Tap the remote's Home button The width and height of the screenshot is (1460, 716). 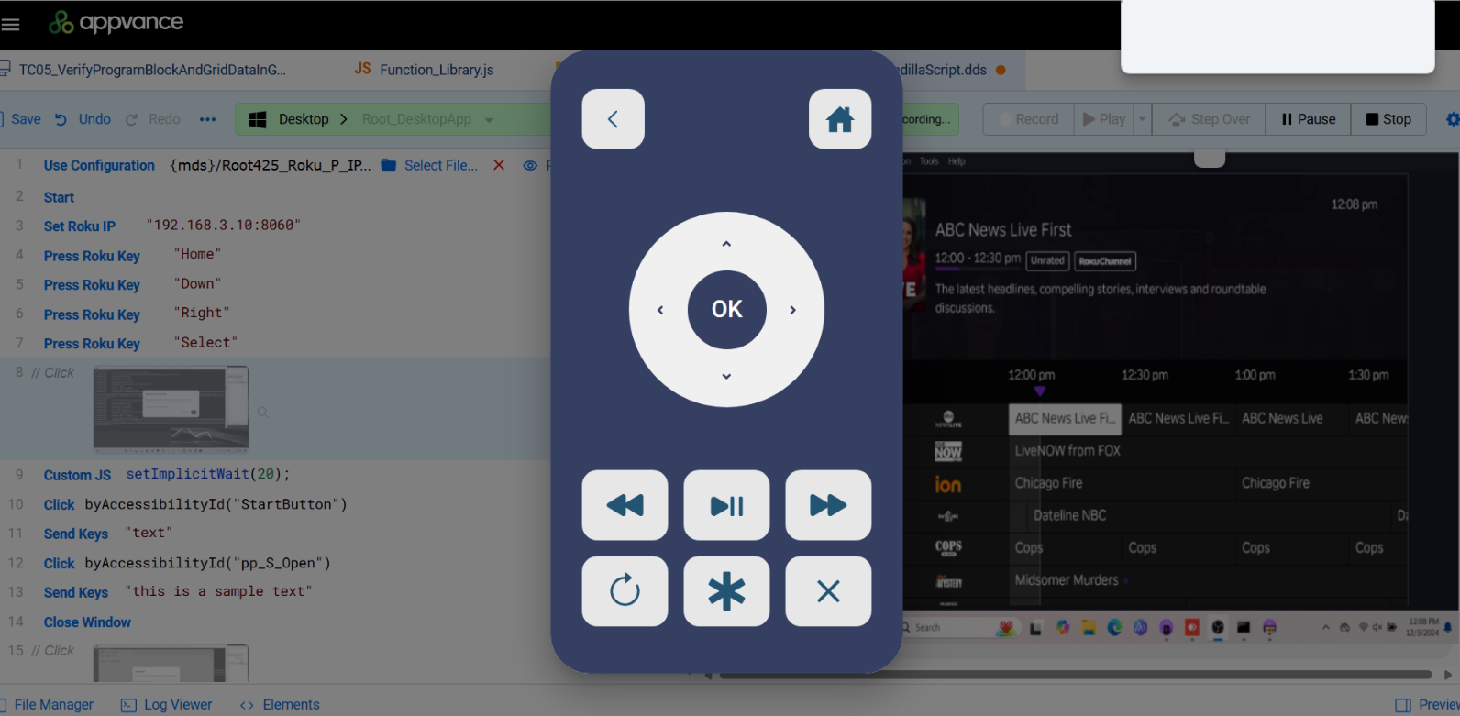coord(840,119)
